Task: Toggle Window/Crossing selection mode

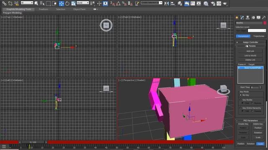Action: click(x=54, y=3)
